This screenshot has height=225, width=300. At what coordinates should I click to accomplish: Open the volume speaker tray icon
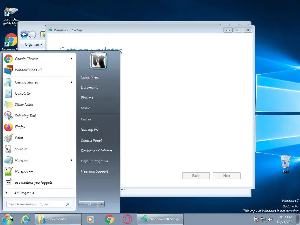click(x=270, y=219)
